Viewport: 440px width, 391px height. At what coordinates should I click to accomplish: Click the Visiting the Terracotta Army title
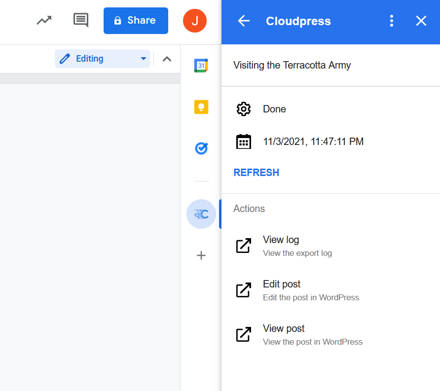[292, 65]
